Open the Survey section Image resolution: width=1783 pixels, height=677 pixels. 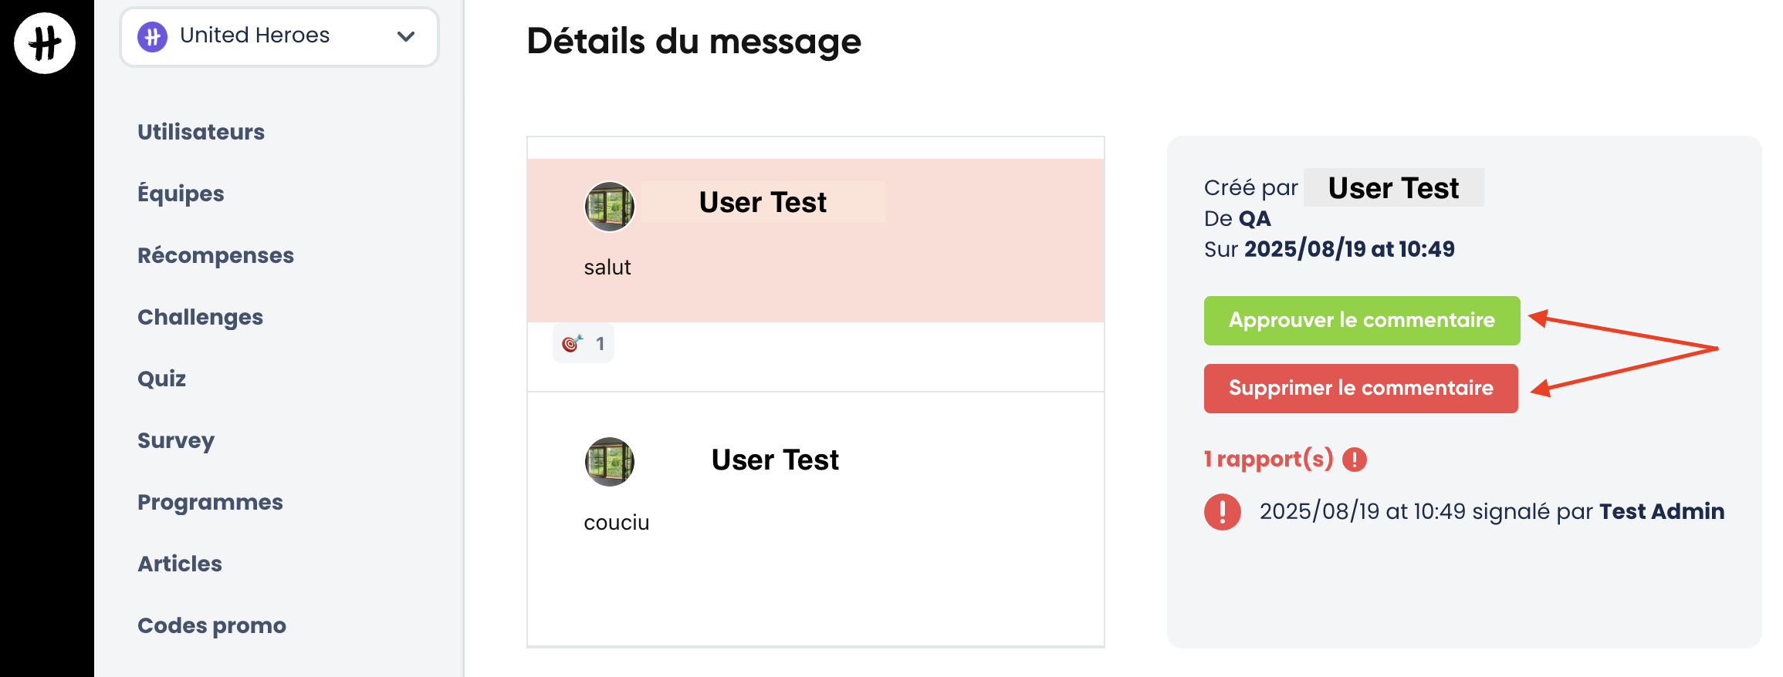point(176,440)
